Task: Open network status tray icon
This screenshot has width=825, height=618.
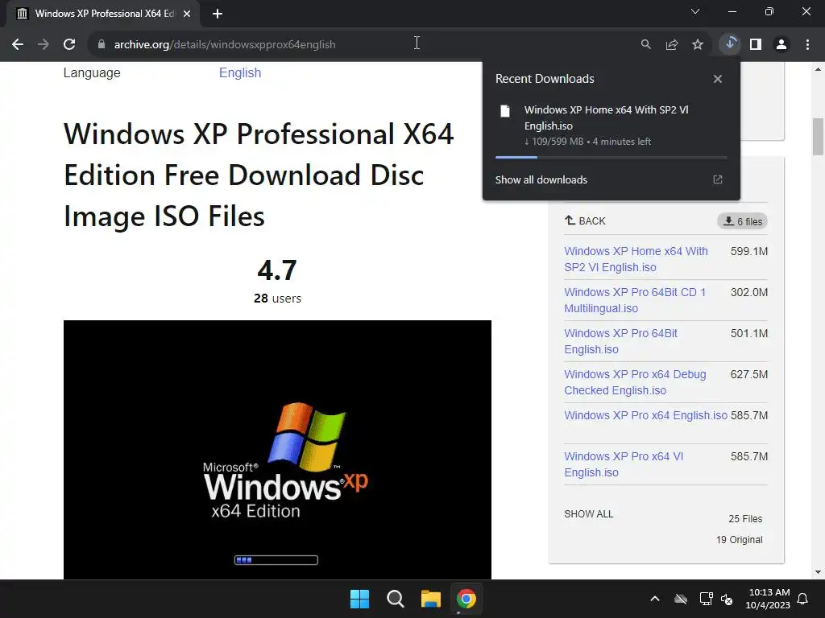Action: tap(706, 599)
